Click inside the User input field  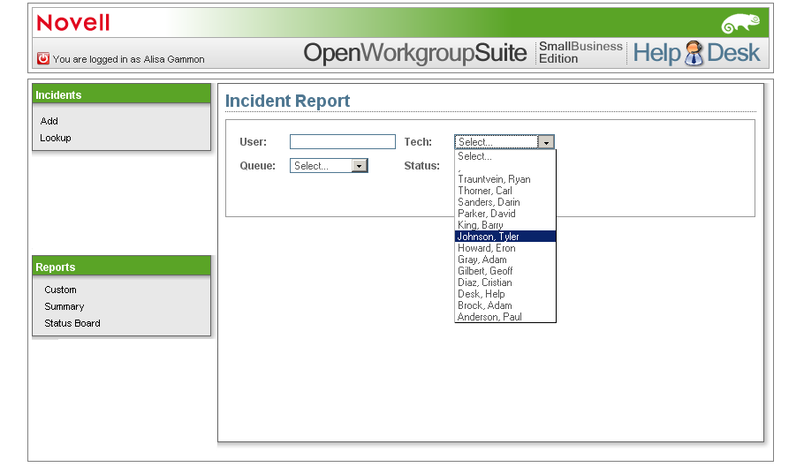(343, 142)
